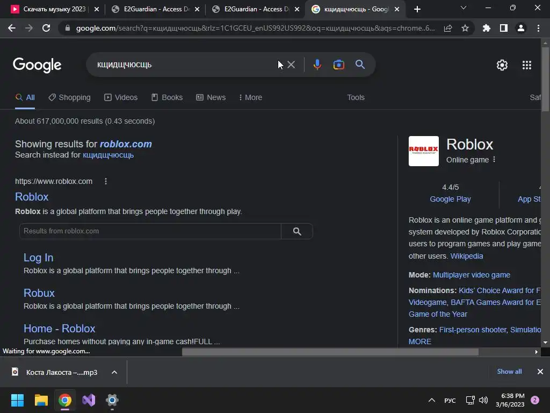Open the Roblox main result title
Viewport: 550px width, 413px height.
[x=32, y=197]
